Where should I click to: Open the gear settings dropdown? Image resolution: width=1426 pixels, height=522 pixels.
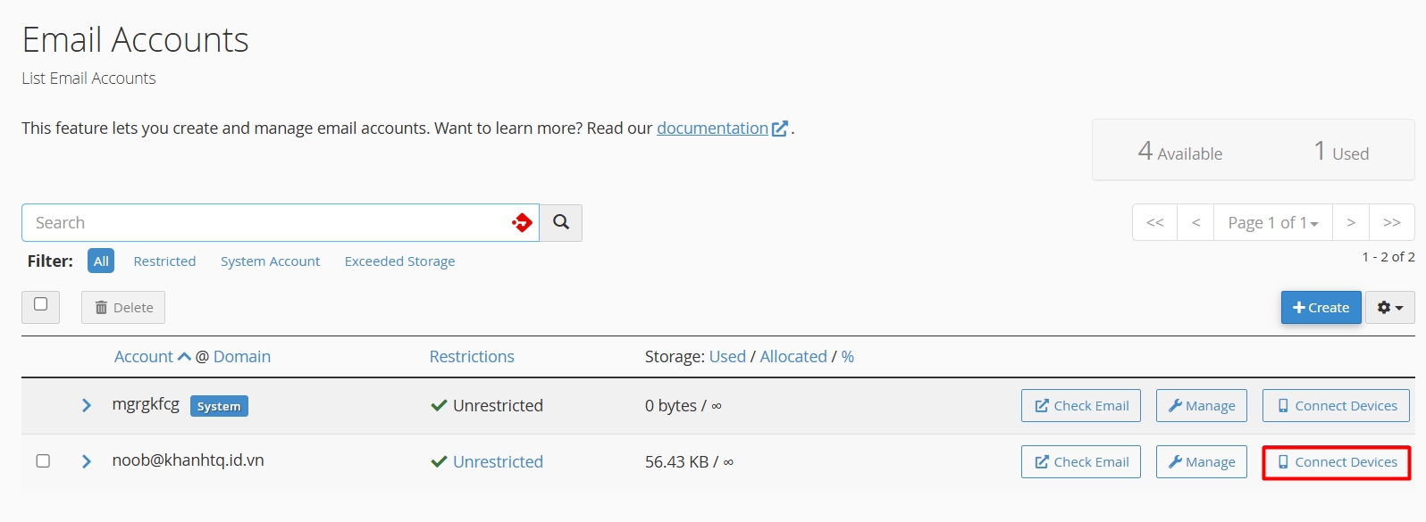(1389, 307)
